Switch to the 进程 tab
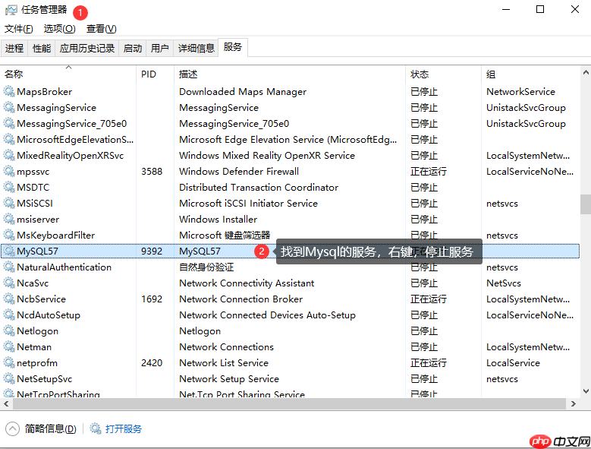 (14, 49)
